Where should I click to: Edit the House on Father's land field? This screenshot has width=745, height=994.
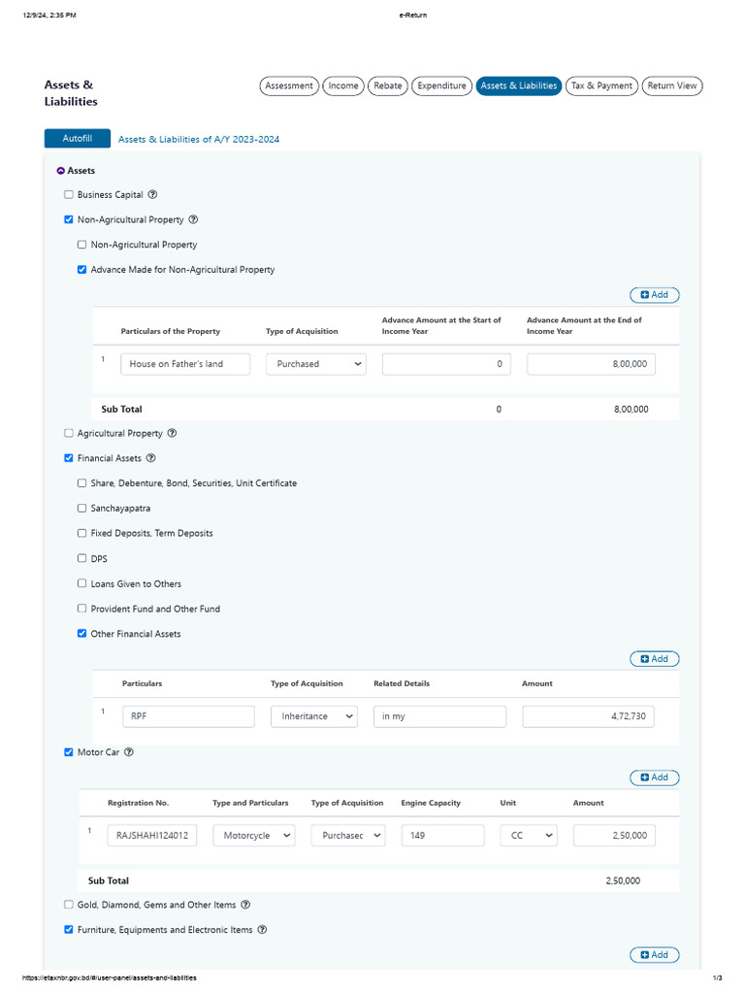pyautogui.click(x=185, y=364)
